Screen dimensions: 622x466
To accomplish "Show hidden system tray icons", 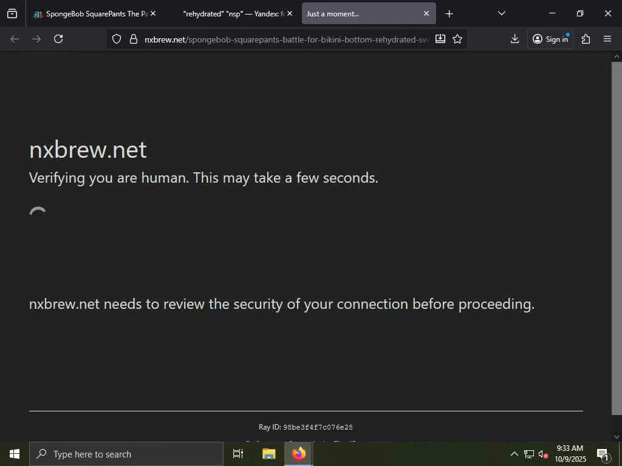I will pyautogui.click(x=514, y=454).
